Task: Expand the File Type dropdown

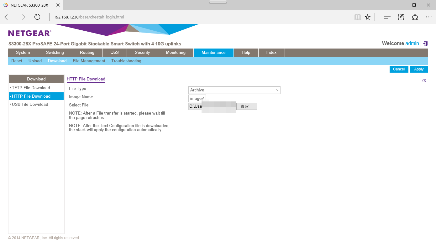Action: [x=234, y=90]
